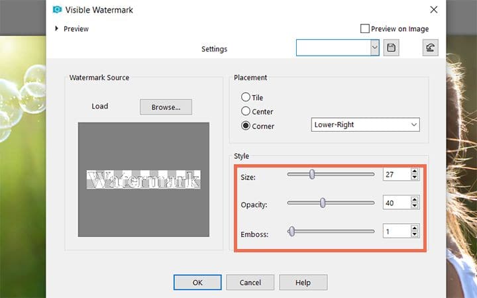Click the Browse... button
This screenshot has height=298, width=477.
point(166,107)
